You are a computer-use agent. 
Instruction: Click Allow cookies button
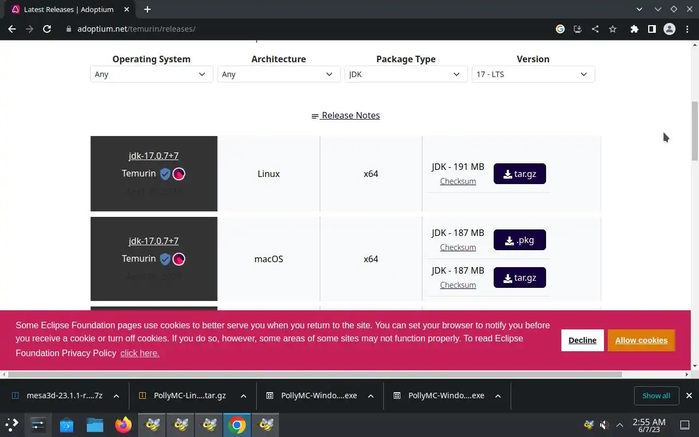[x=641, y=340]
